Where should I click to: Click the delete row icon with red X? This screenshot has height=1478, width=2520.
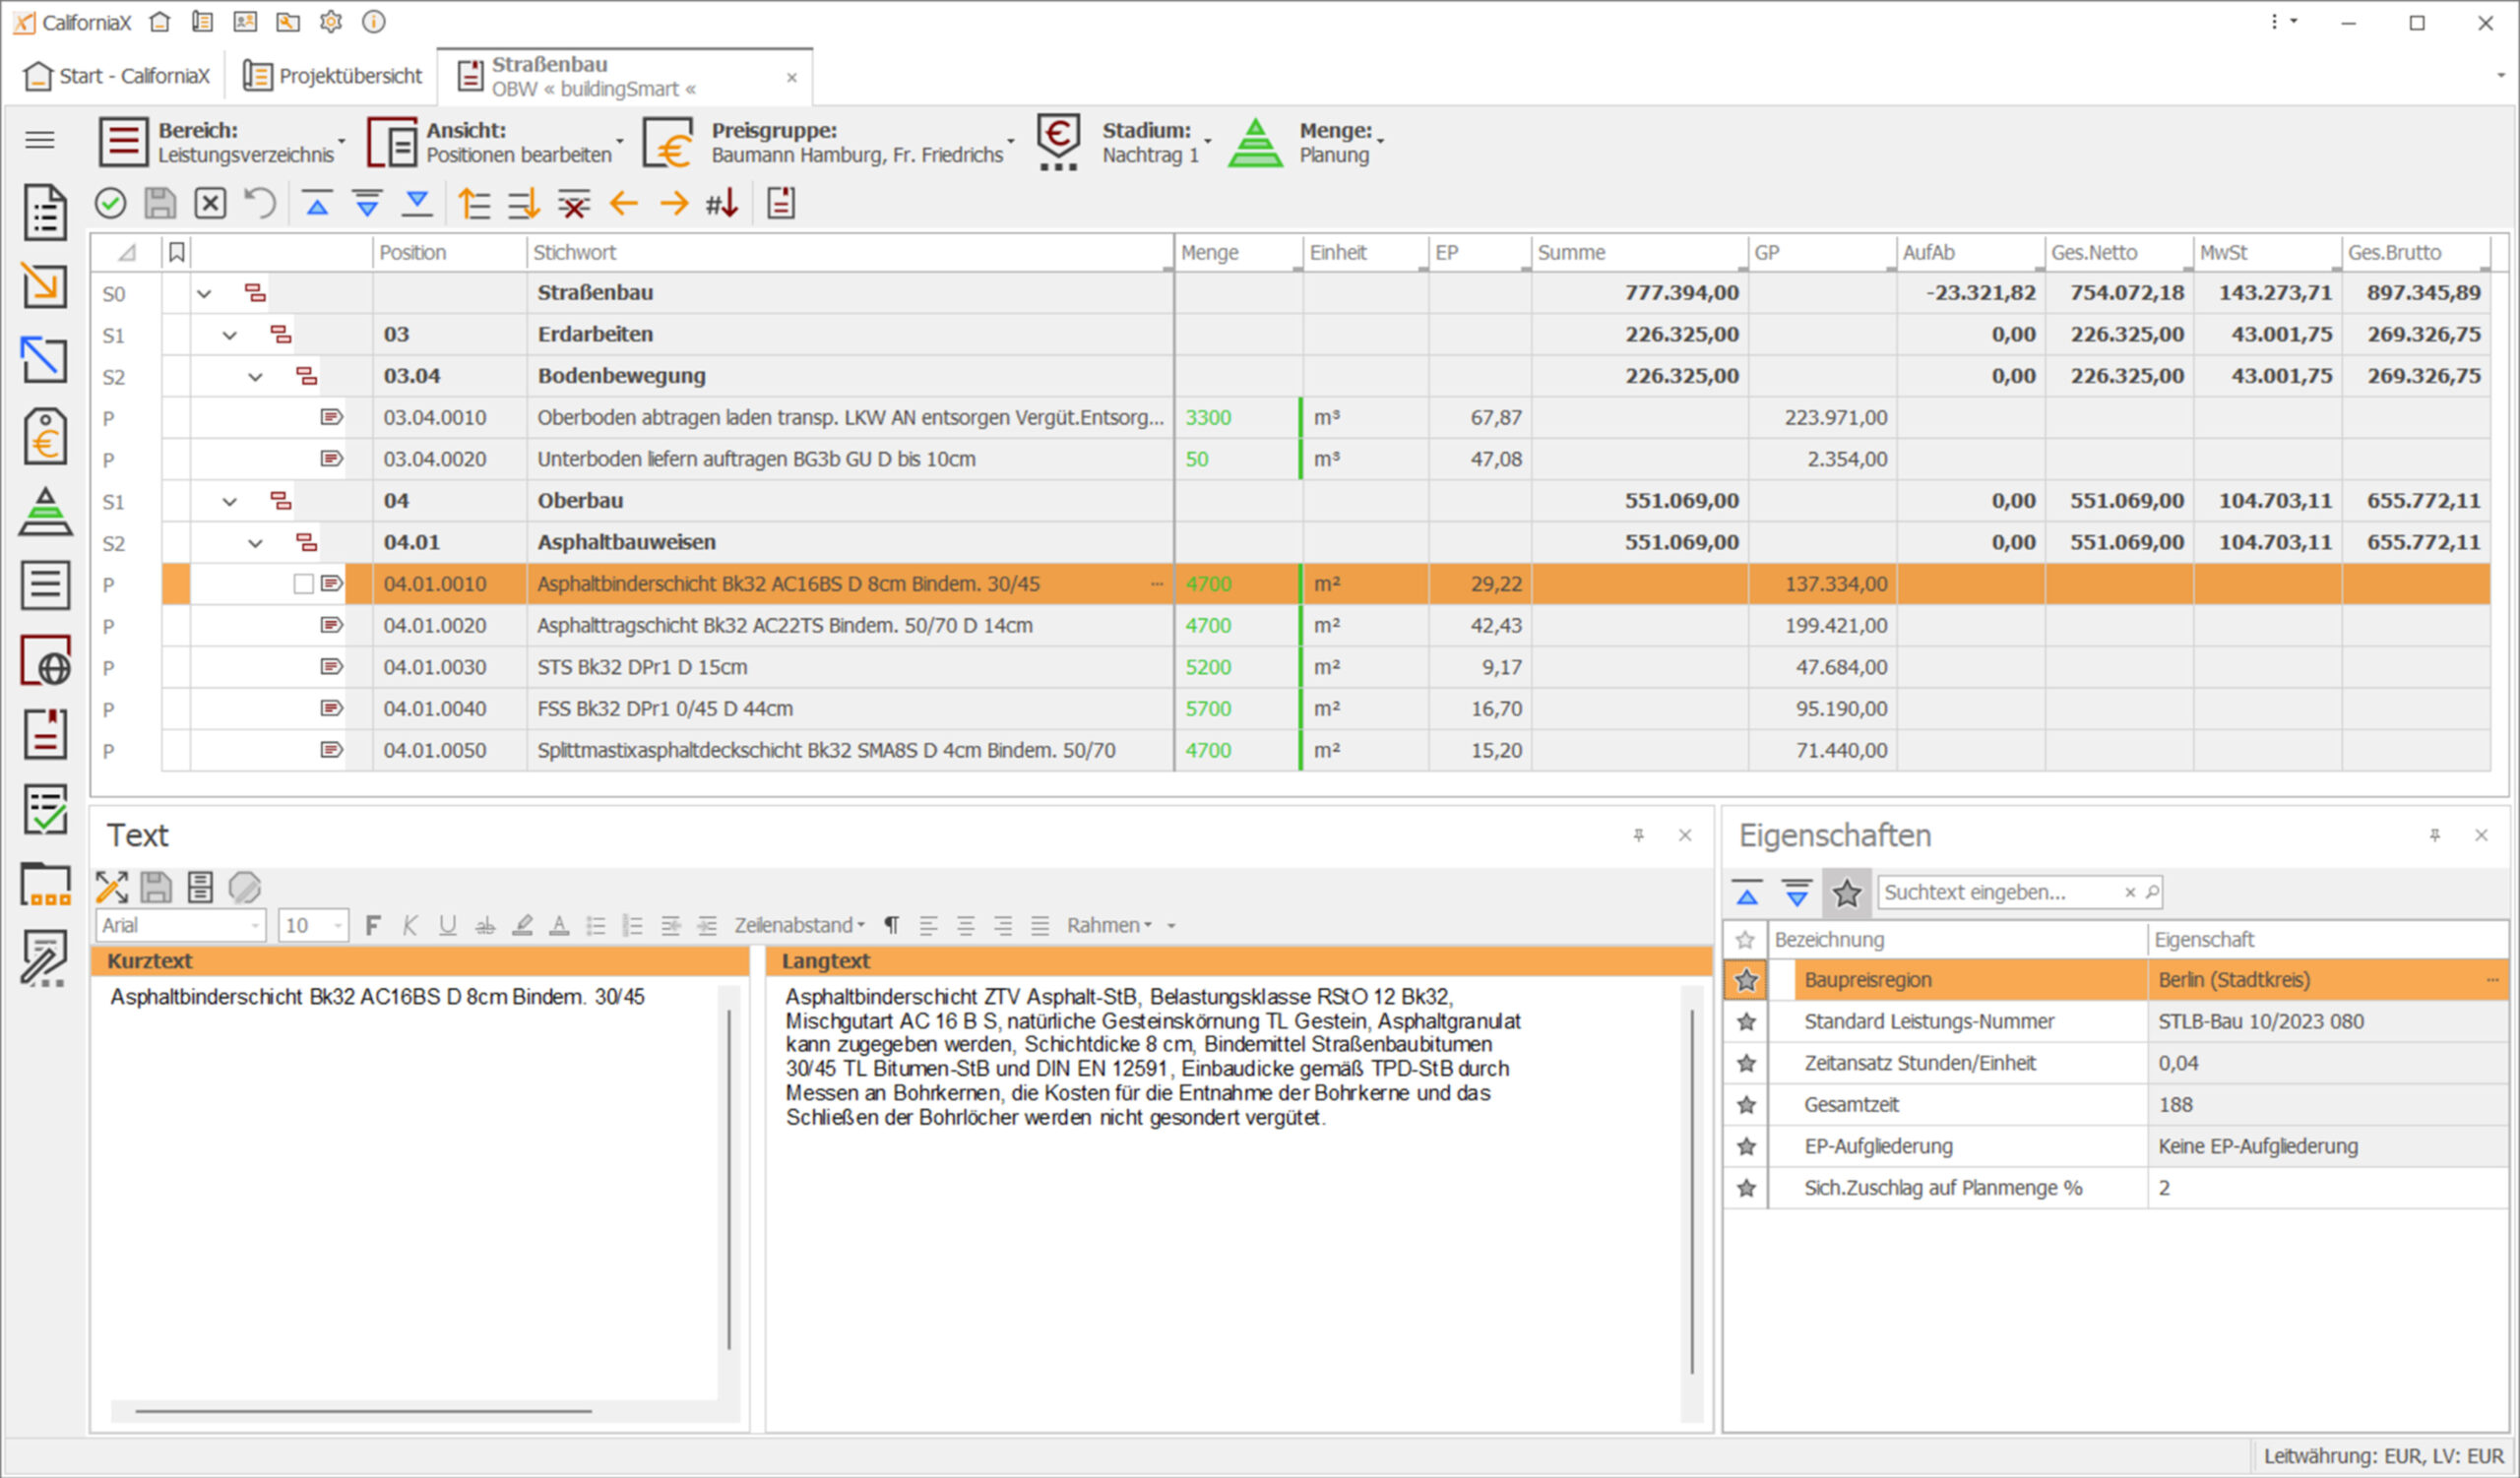pyautogui.click(x=573, y=204)
